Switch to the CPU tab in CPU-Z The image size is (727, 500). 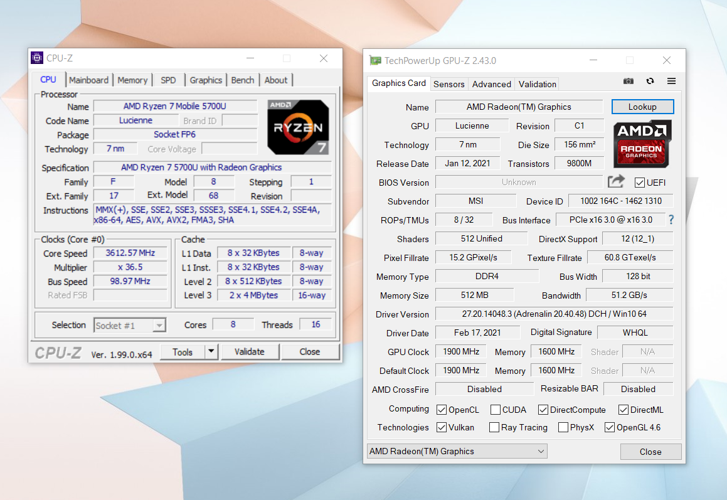[48, 79]
